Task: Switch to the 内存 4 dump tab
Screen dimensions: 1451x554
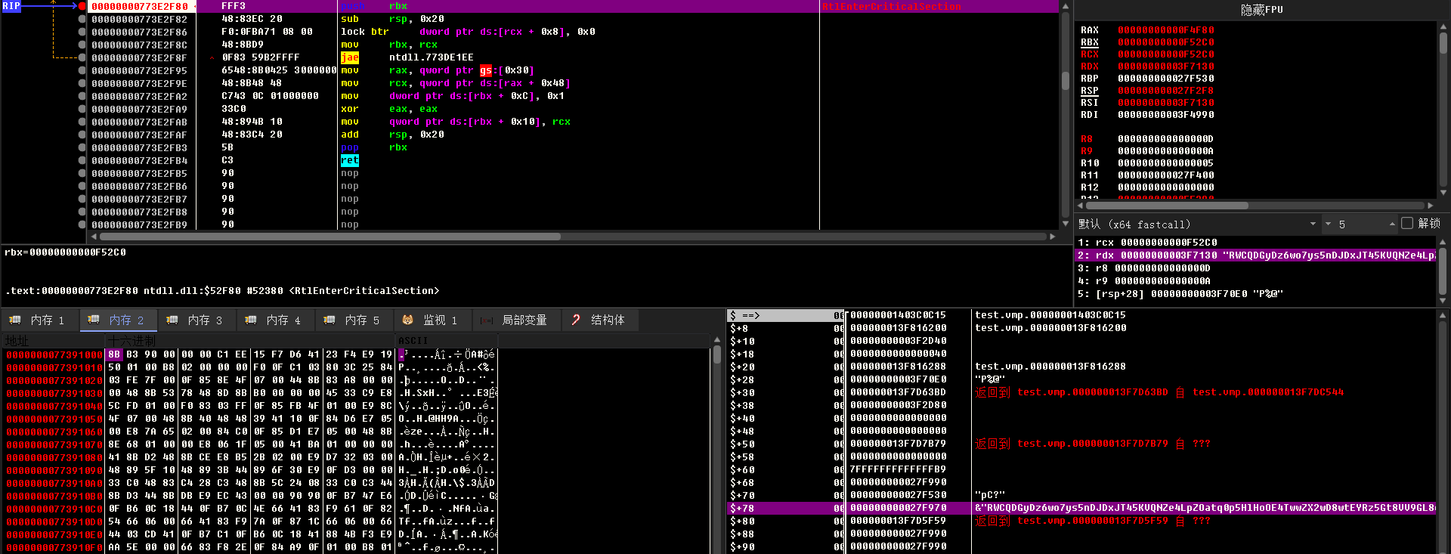Action: pyautogui.click(x=275, y=320)
